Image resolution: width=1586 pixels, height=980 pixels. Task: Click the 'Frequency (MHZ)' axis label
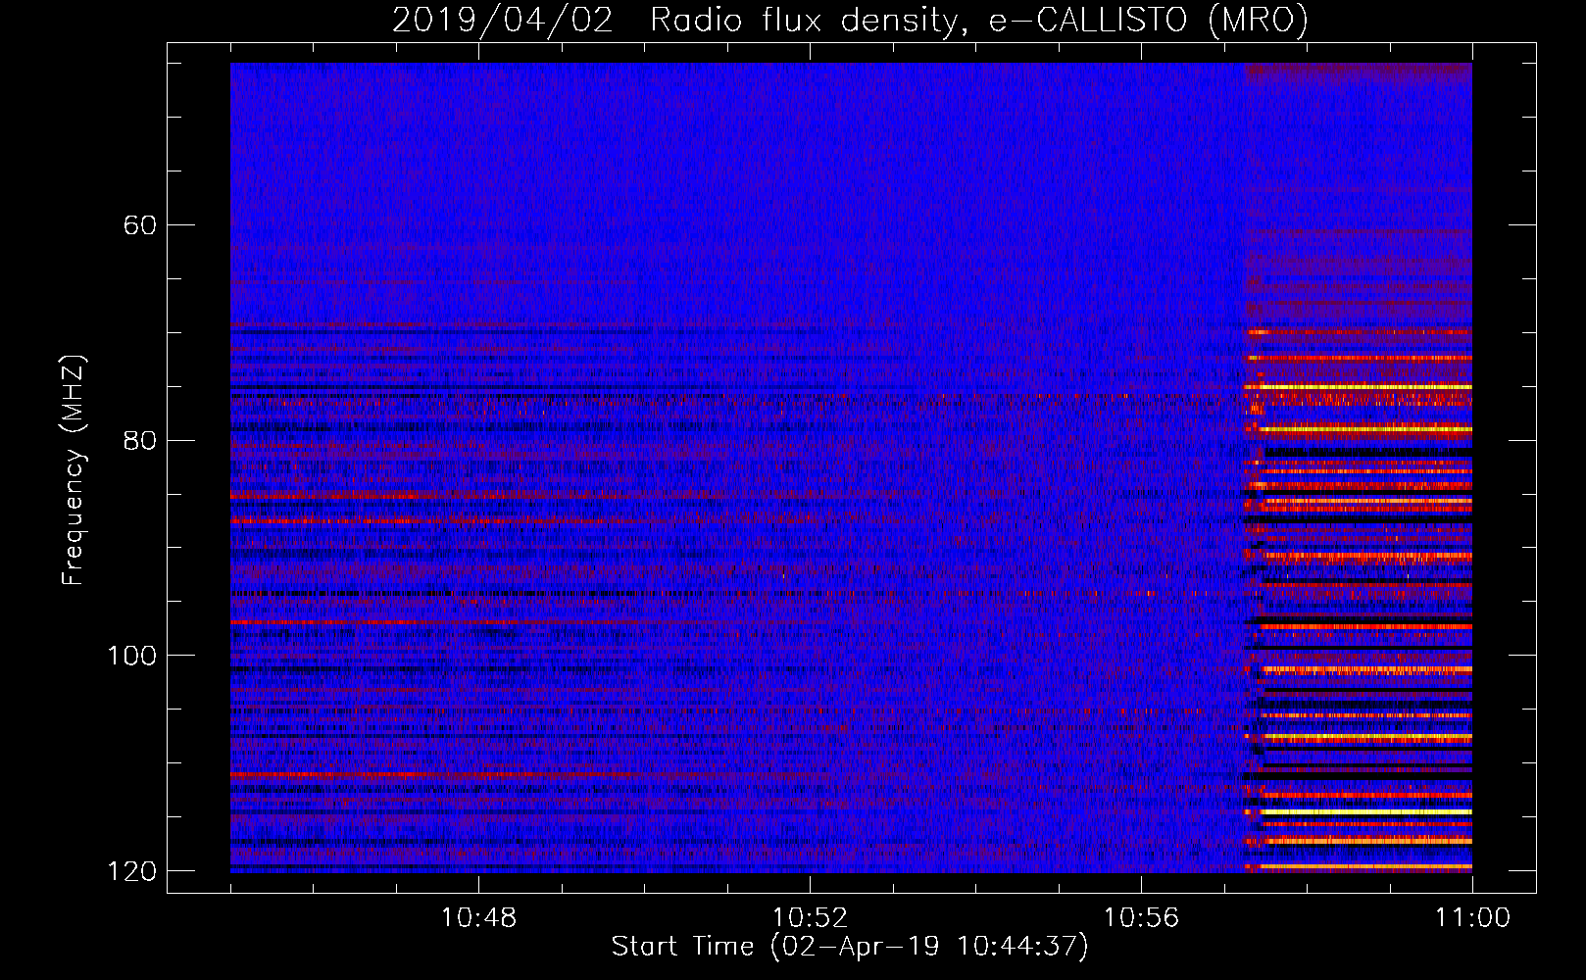pyautogui.click(x=74, y=470)
